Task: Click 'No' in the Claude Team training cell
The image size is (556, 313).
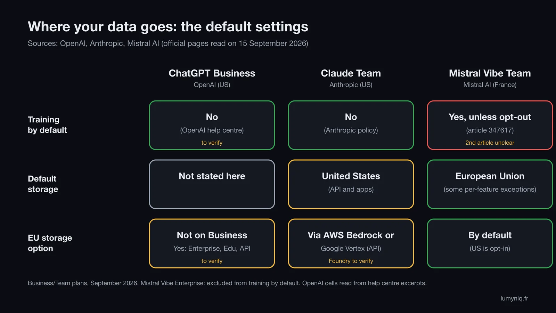Action: 351,117
